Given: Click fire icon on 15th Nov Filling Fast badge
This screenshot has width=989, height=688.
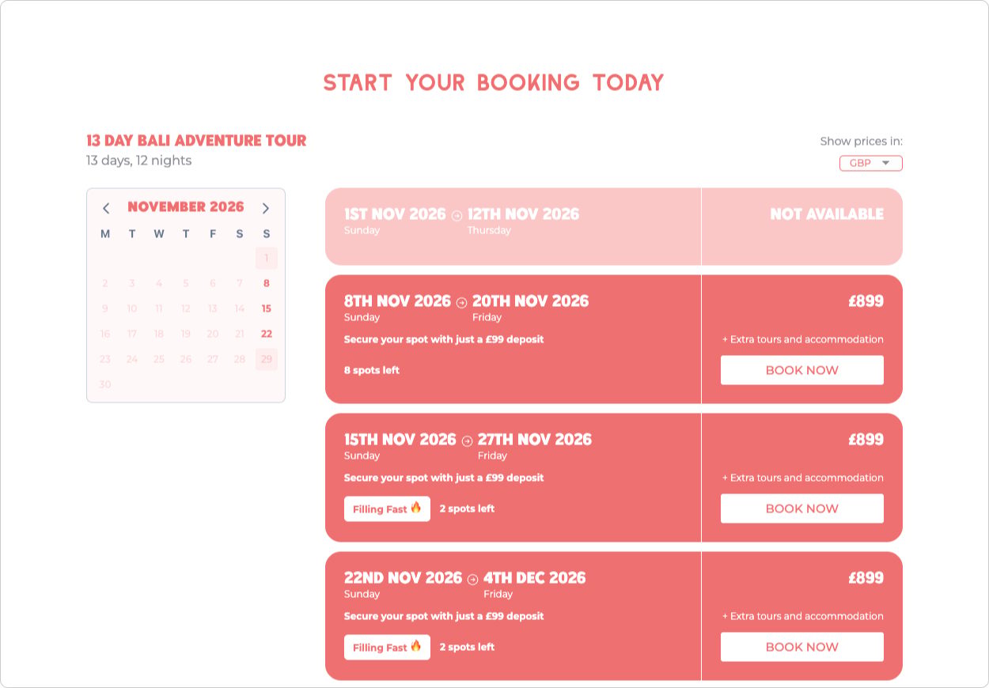Looking at the screenshot, I should 416,508.
